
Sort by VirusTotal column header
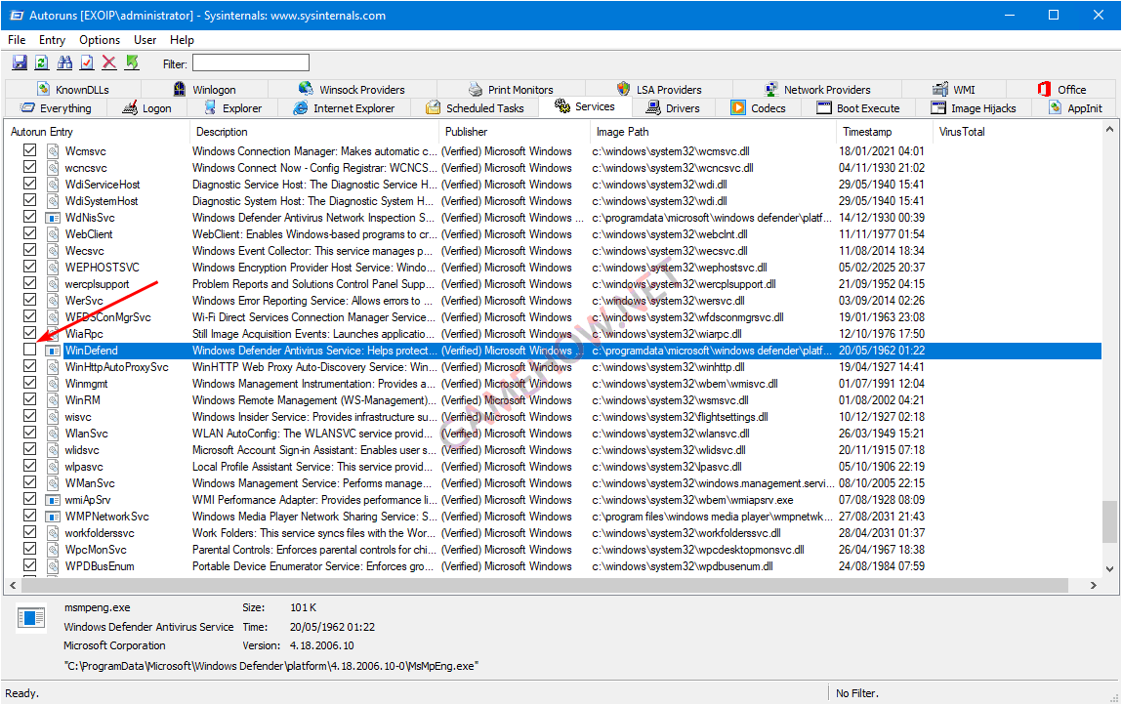tap(1017, 132)
